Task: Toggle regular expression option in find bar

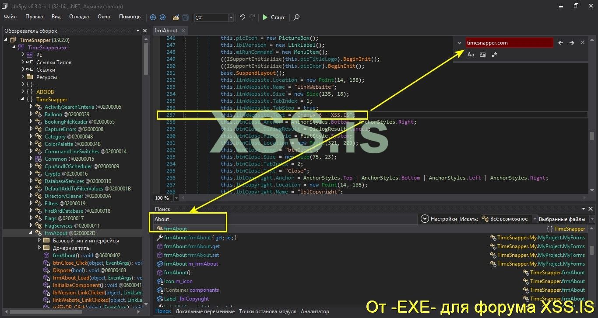Action: point(494,55)
